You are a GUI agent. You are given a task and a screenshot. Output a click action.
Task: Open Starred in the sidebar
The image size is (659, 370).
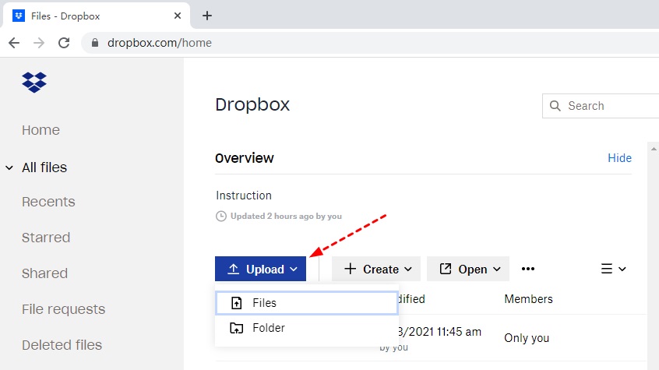coord(46,238)
